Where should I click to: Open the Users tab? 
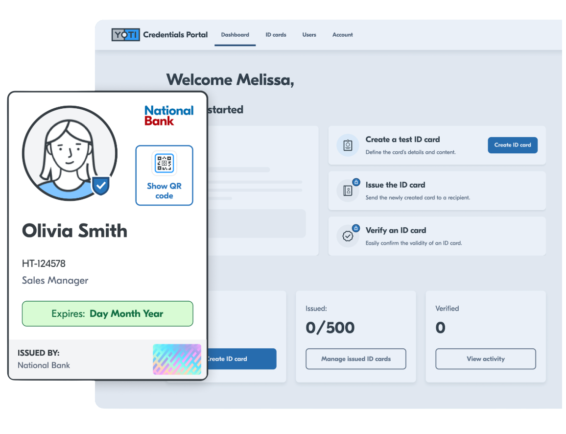(309, 35)
